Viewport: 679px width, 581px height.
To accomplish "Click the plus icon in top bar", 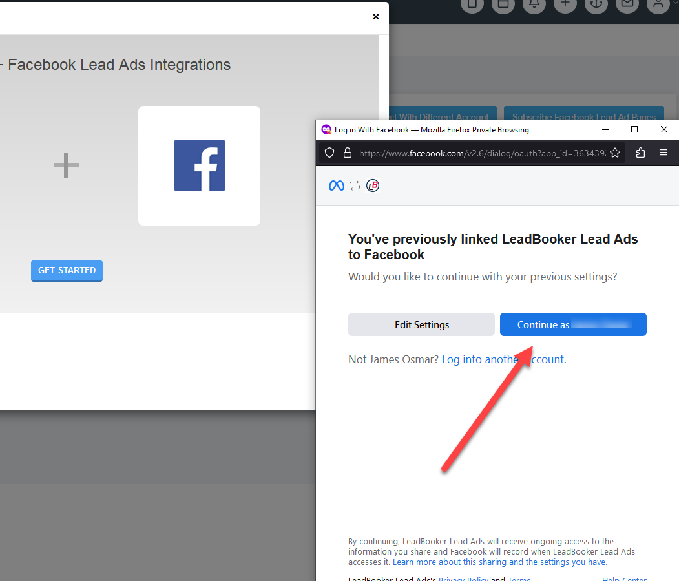I will 565,5.
